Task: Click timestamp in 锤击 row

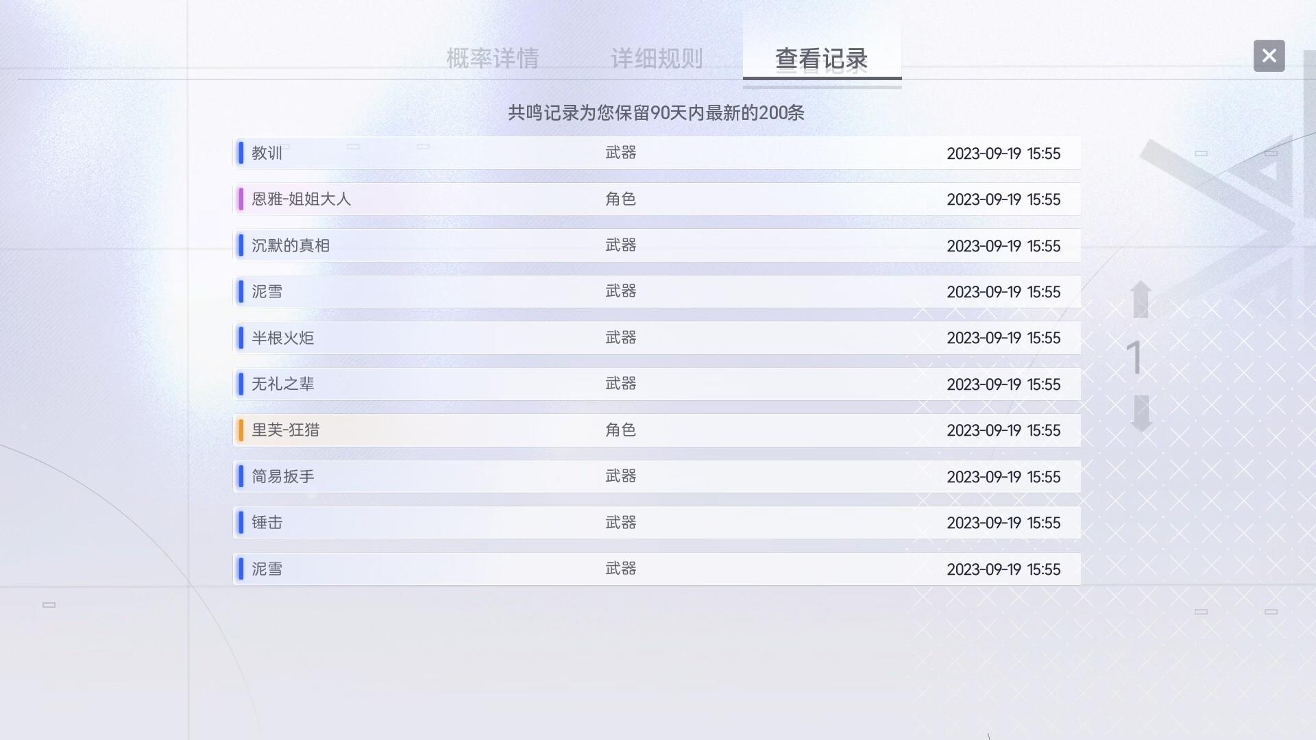Action: pos(1003,523)
